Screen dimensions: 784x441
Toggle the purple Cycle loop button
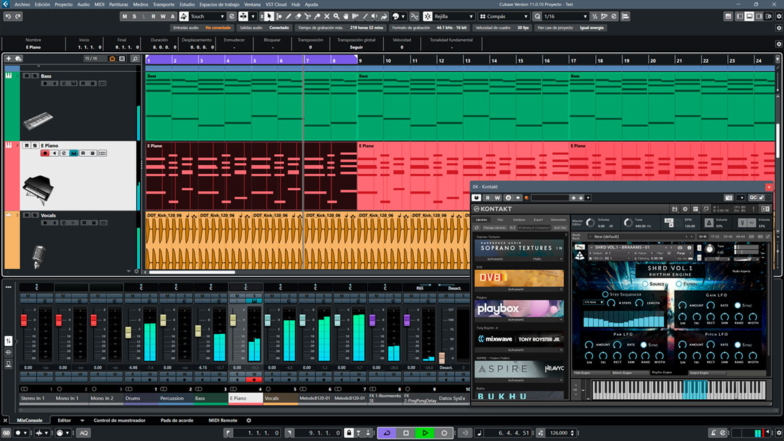[x=386, y=433]
